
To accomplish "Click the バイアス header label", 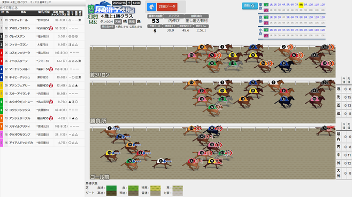I will click(174, 16).
